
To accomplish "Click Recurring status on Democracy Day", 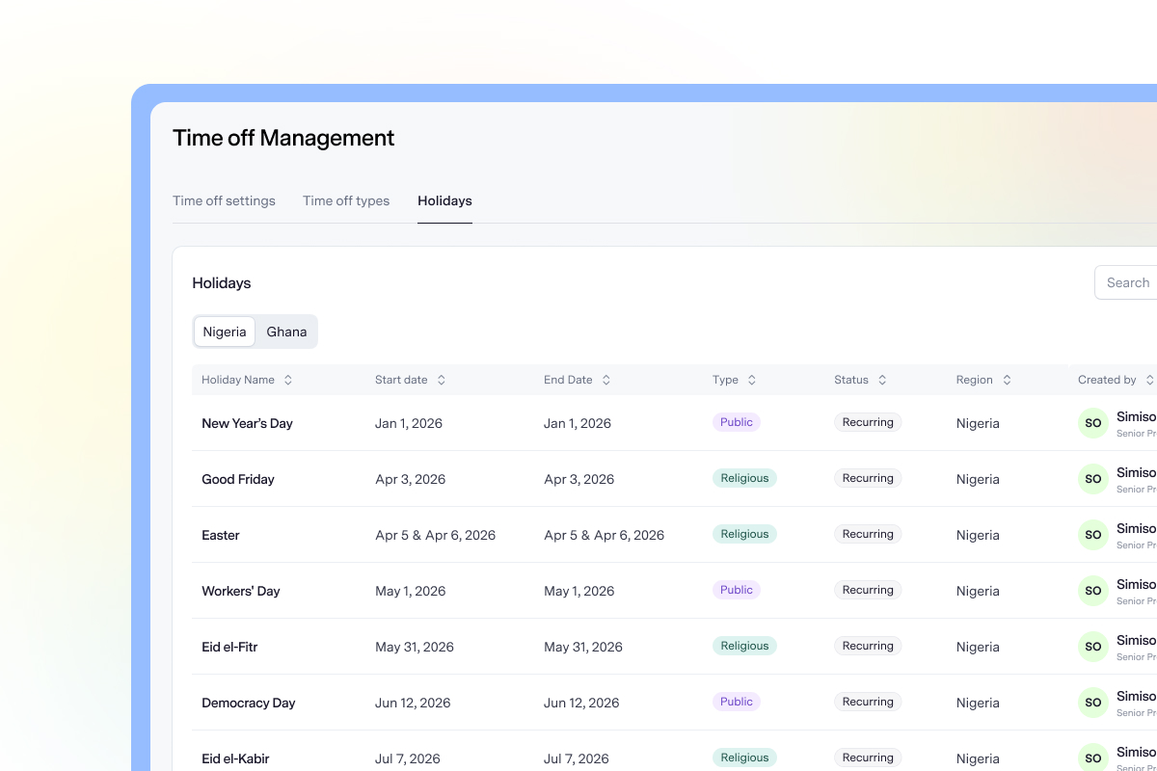I will coord(868,702).
